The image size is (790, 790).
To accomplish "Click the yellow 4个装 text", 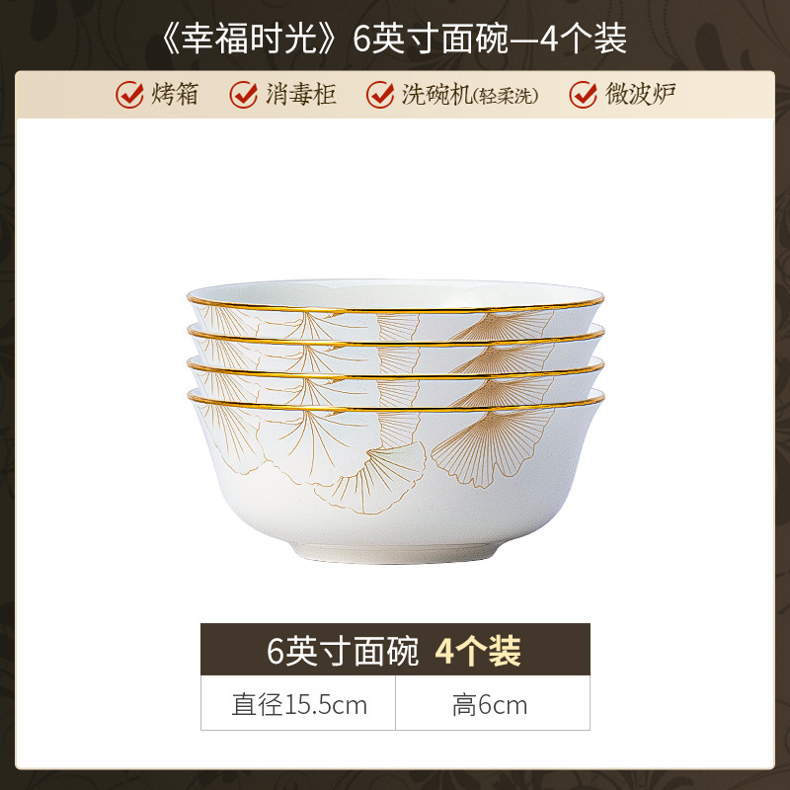I will coord(478,651).
